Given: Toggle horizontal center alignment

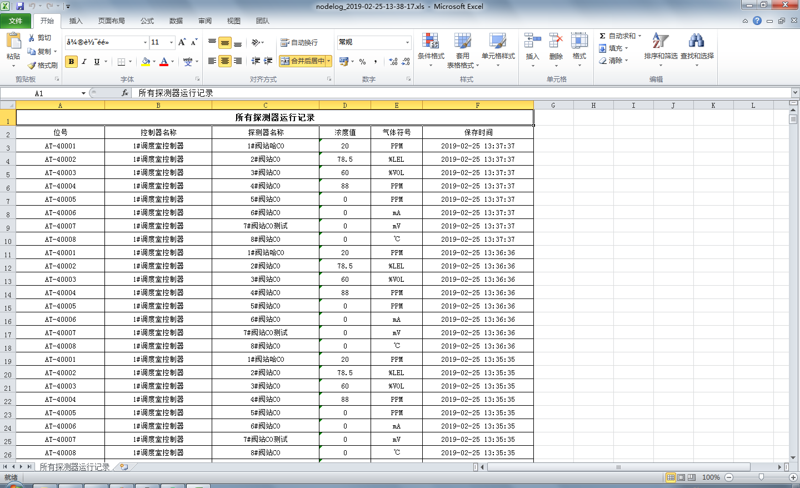Looking at the screenshot, I should tap(225, 61).
